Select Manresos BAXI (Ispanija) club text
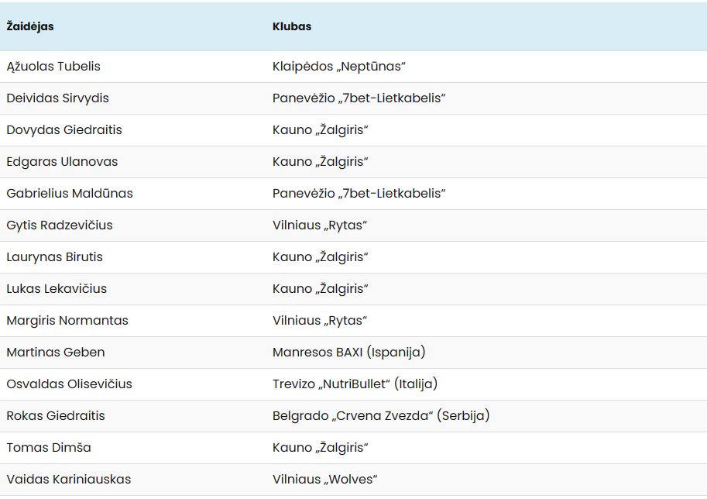This screenshot has width=707, height=499. pos(349,353)
